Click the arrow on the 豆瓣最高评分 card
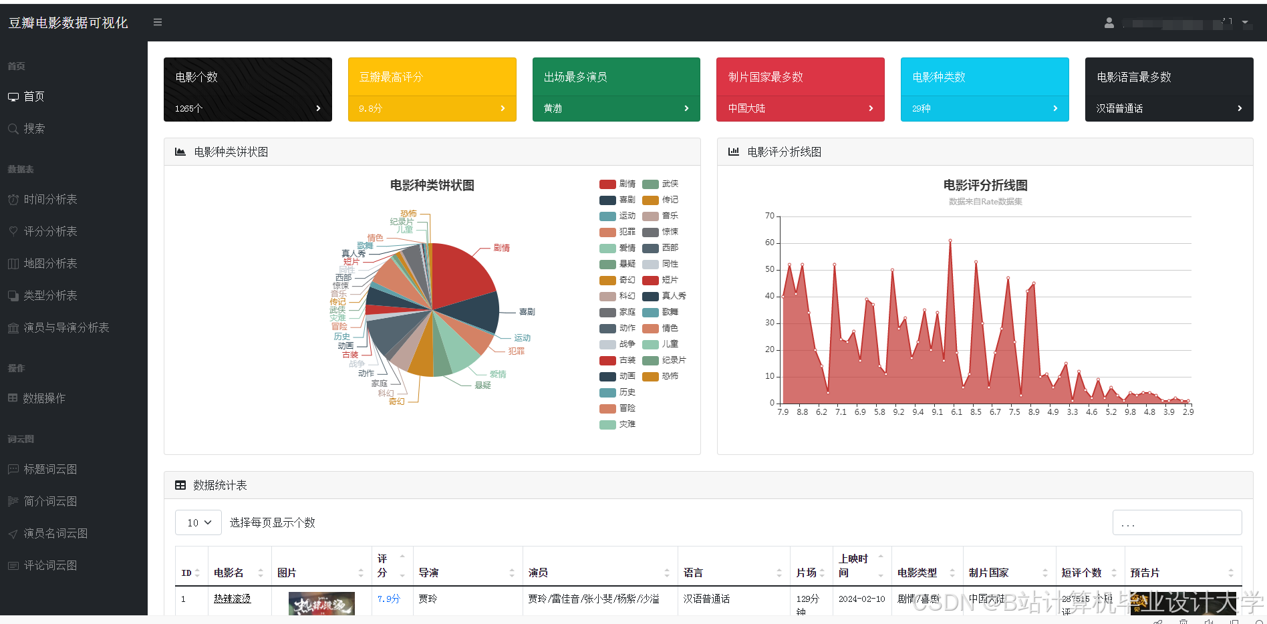Viewport: 1267px width, 624px height. click(x=503, y=108)
